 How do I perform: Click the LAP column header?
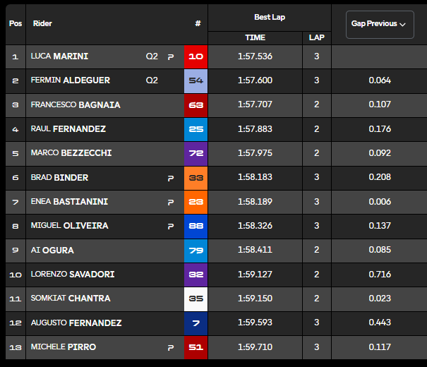tap(317, 37)
